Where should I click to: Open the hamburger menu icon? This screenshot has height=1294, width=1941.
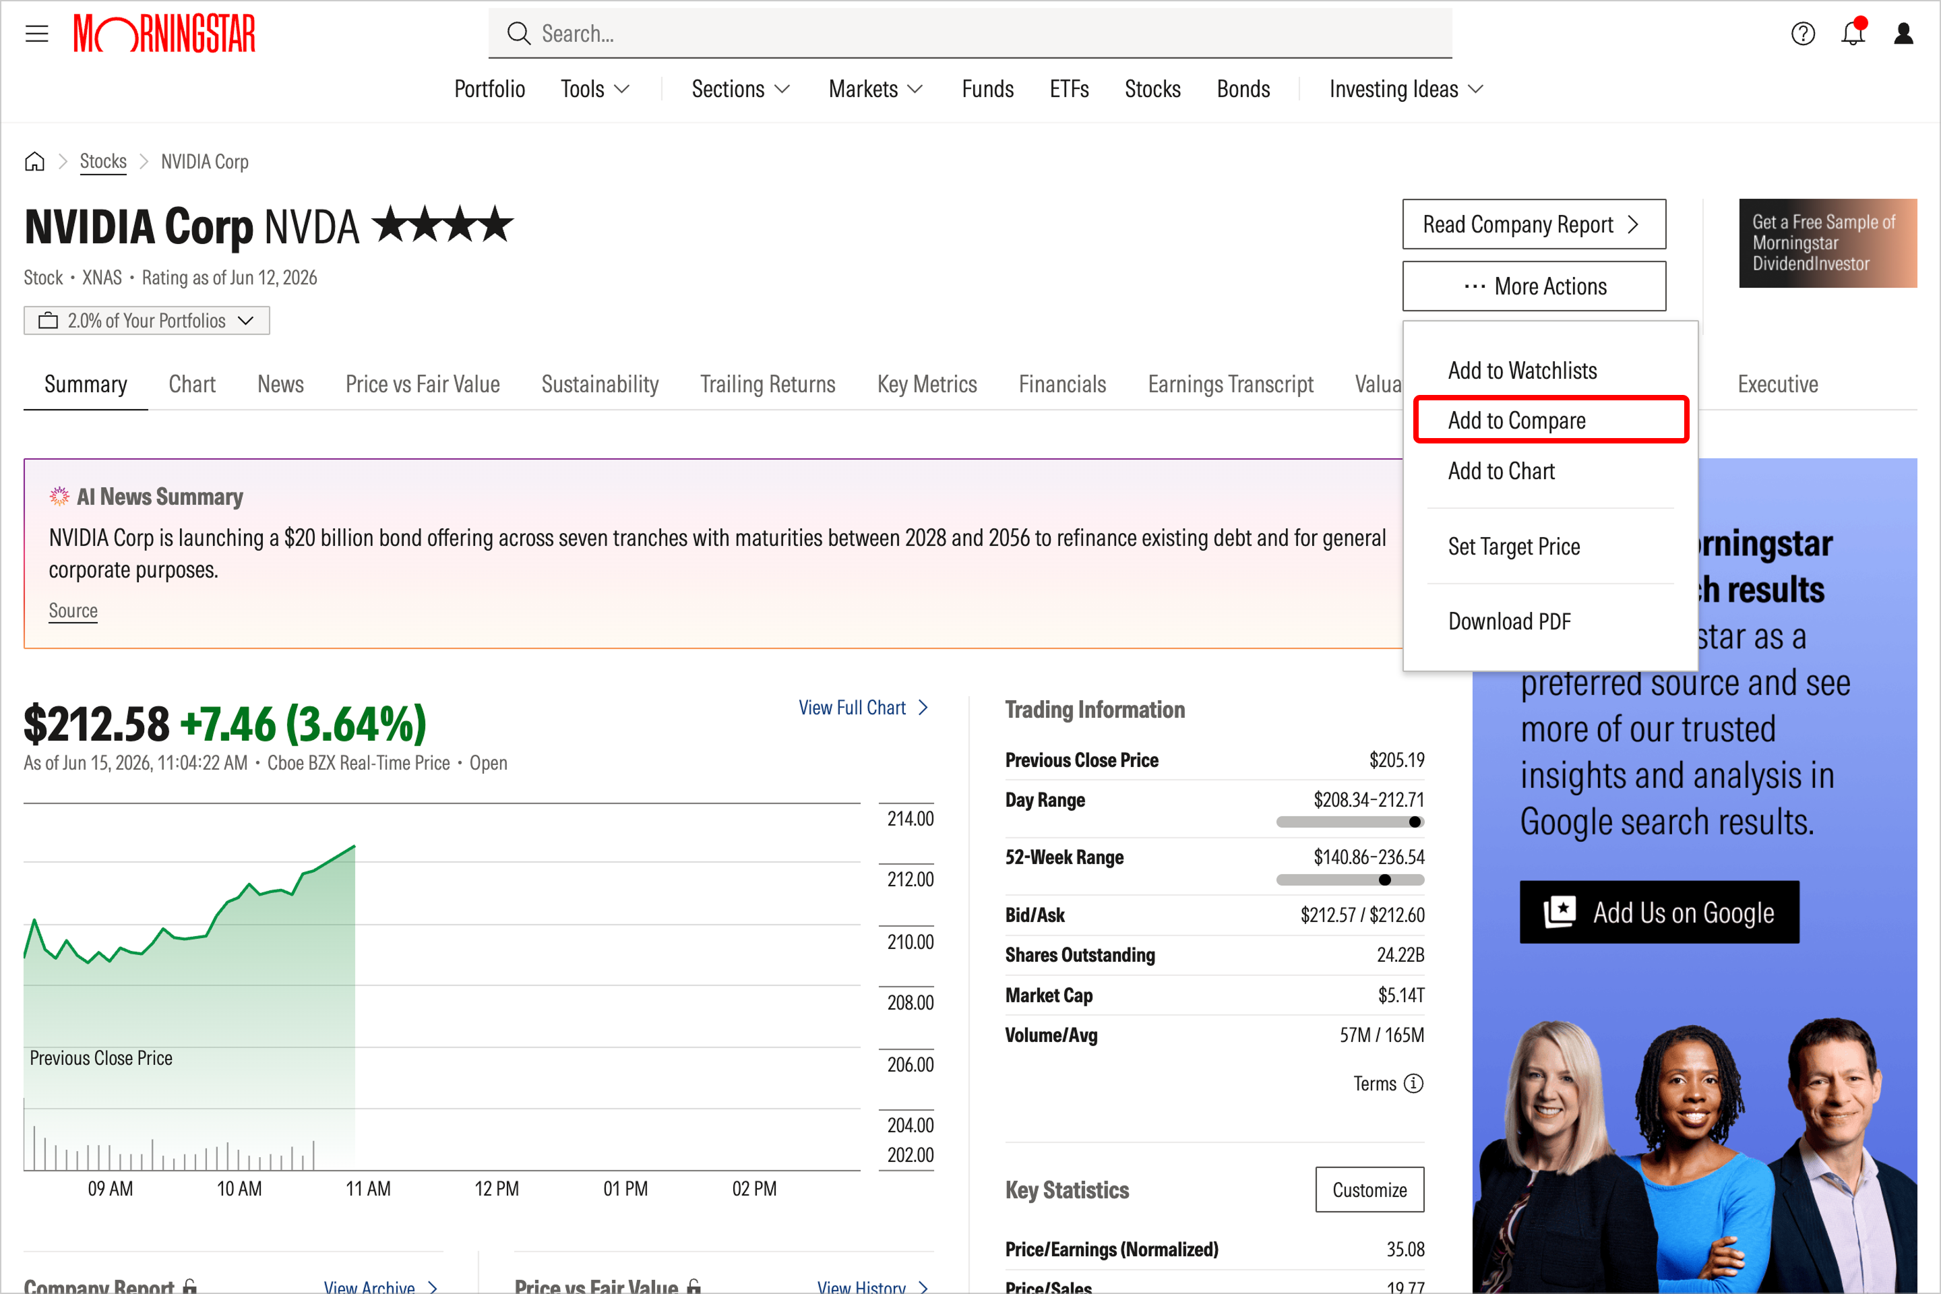tap(36, 34)
